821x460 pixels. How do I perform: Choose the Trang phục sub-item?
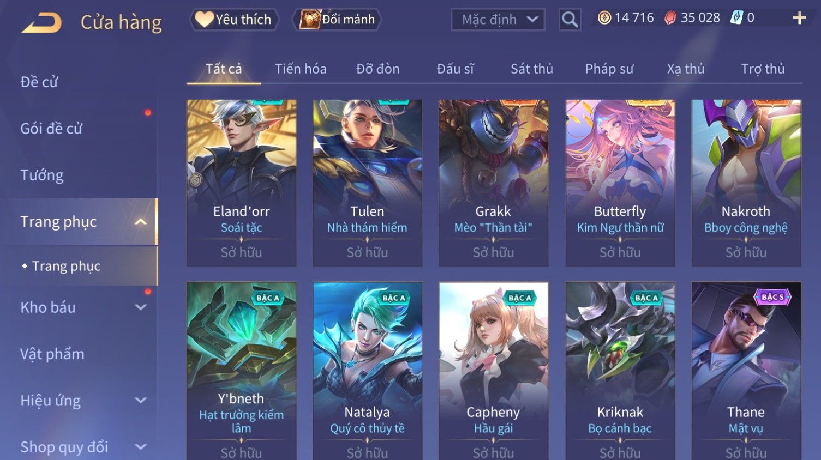pyautogui.click(x=66, y=266)
